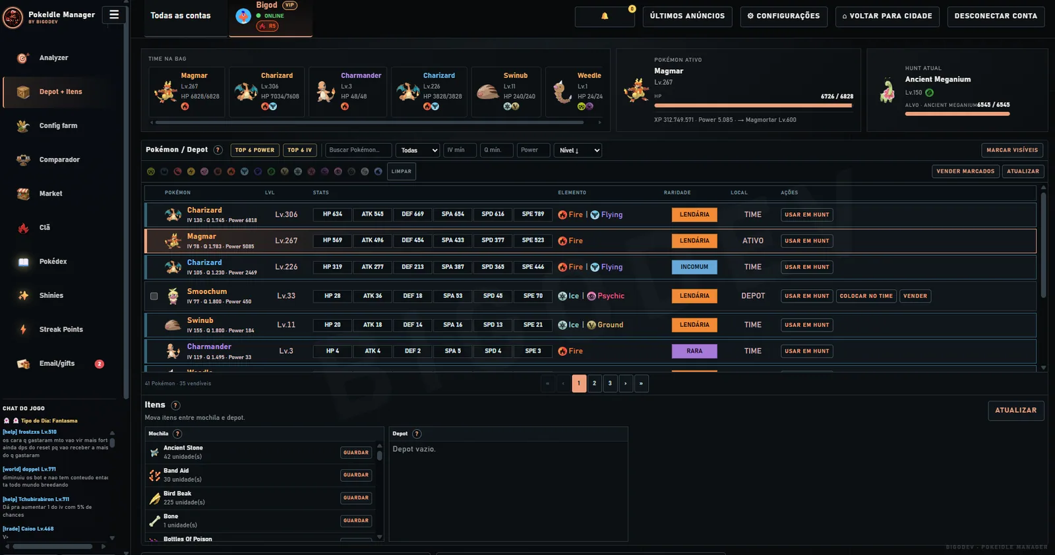Filter by the Electric lightning type icon
The height and width of the screenshot is (555, 1055).
(191, 171)
